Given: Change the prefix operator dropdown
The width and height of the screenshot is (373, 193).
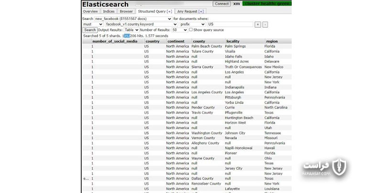Looking at the screenshot, I should (x=192, y=24).
